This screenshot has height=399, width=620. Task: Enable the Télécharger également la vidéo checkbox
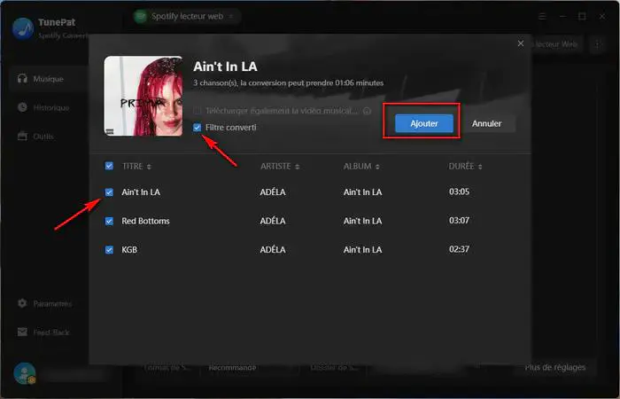point(197,111)
